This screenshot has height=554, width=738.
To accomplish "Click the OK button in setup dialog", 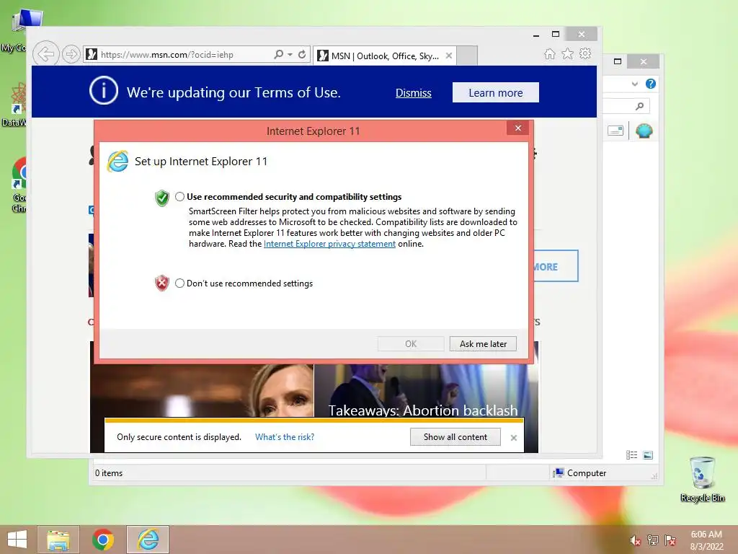I will click(410, 344).
